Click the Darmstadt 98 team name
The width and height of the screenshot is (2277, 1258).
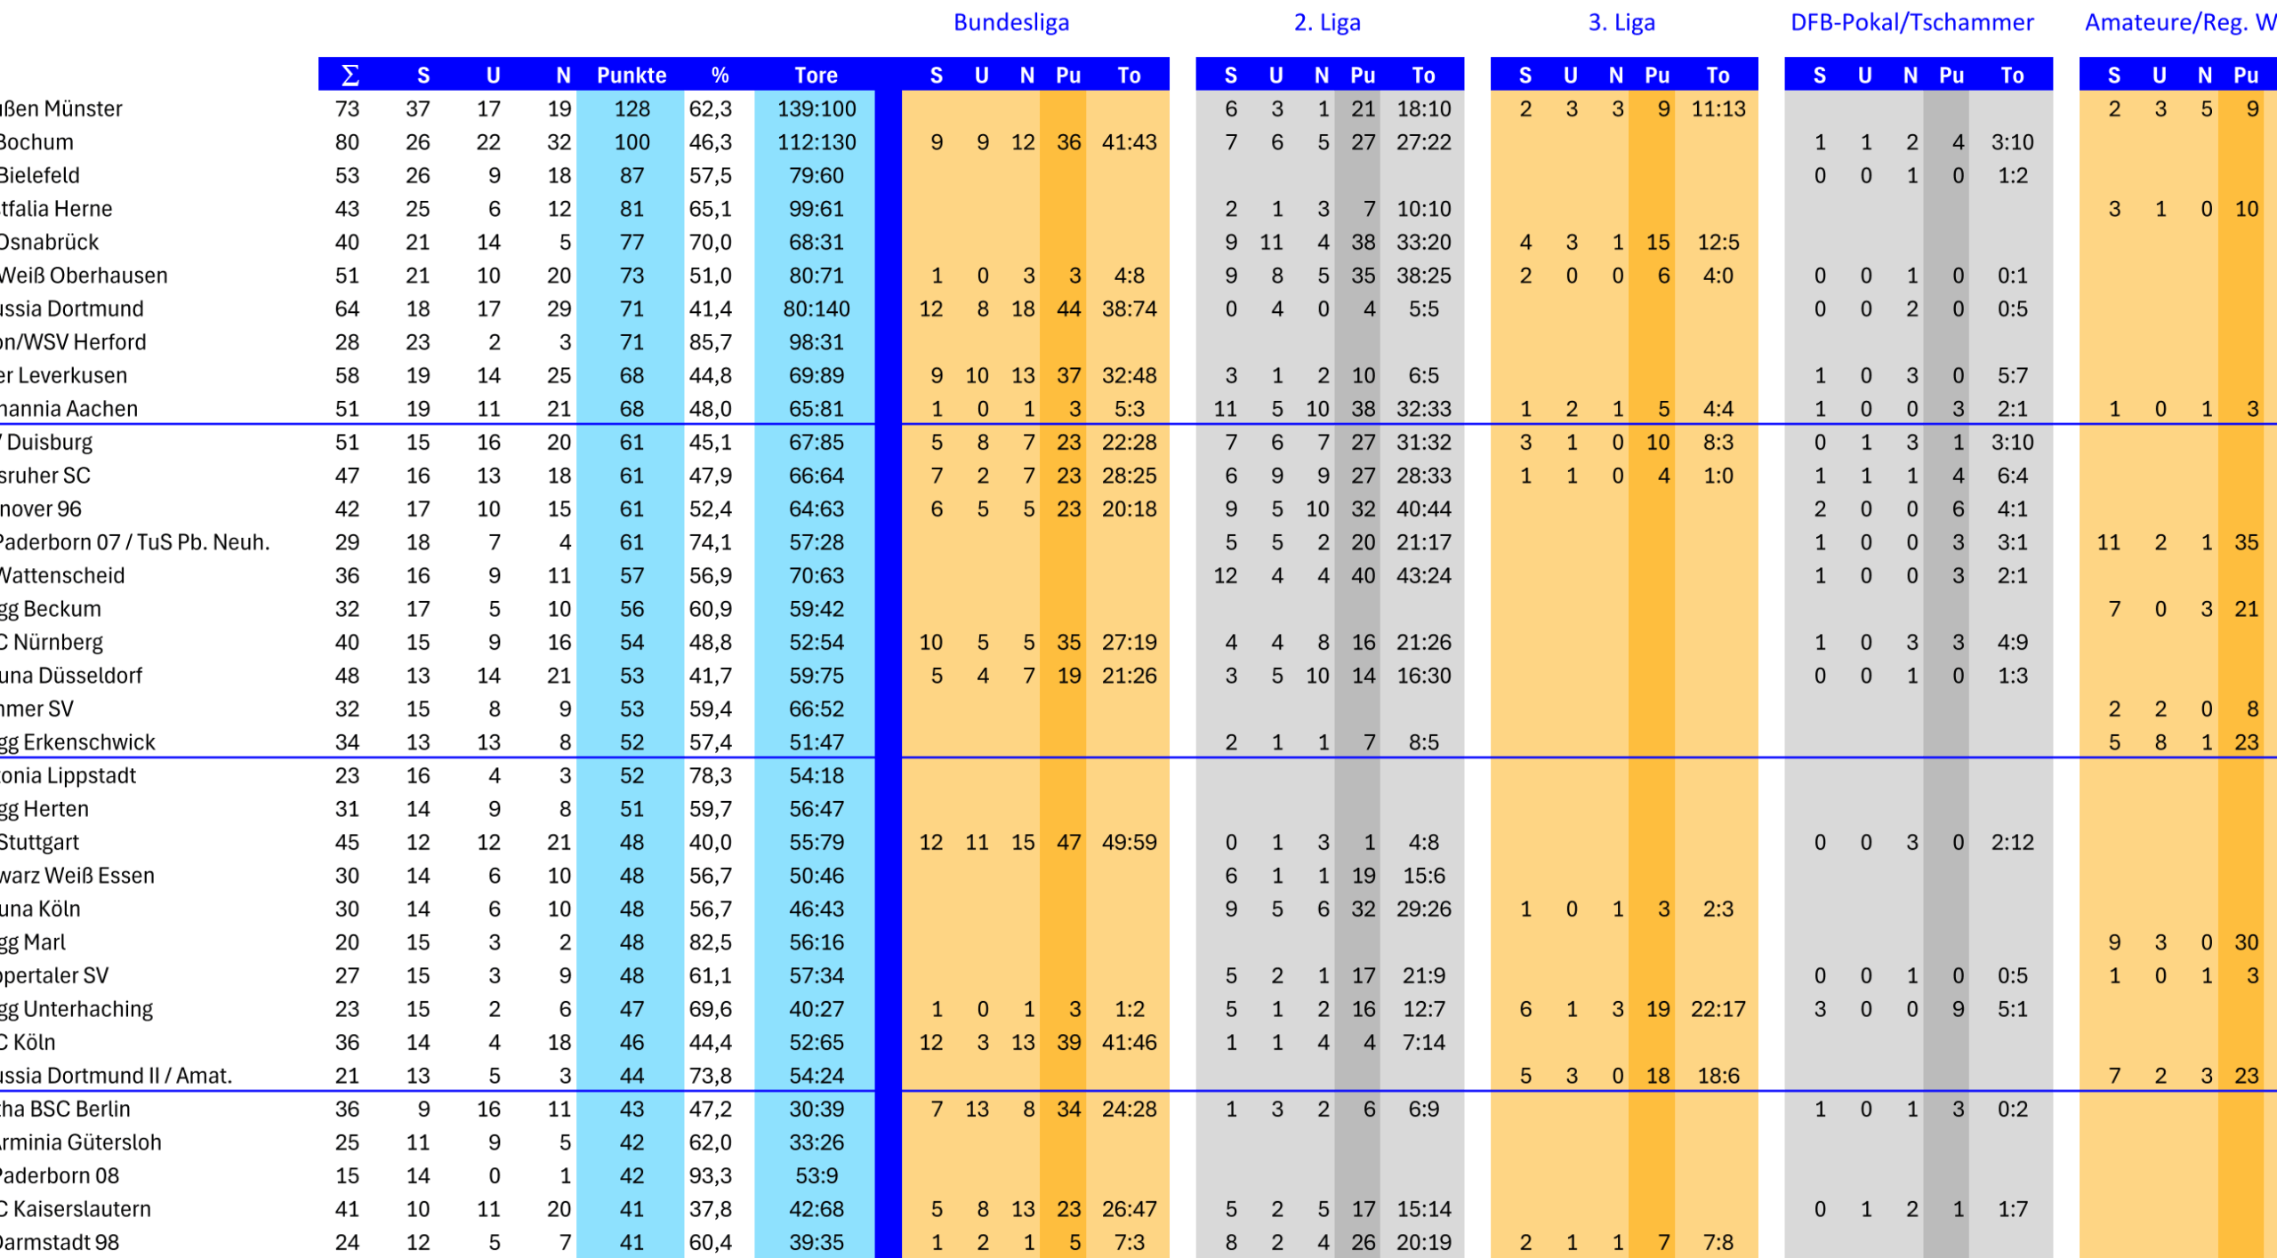click(x=60, y=1242)
